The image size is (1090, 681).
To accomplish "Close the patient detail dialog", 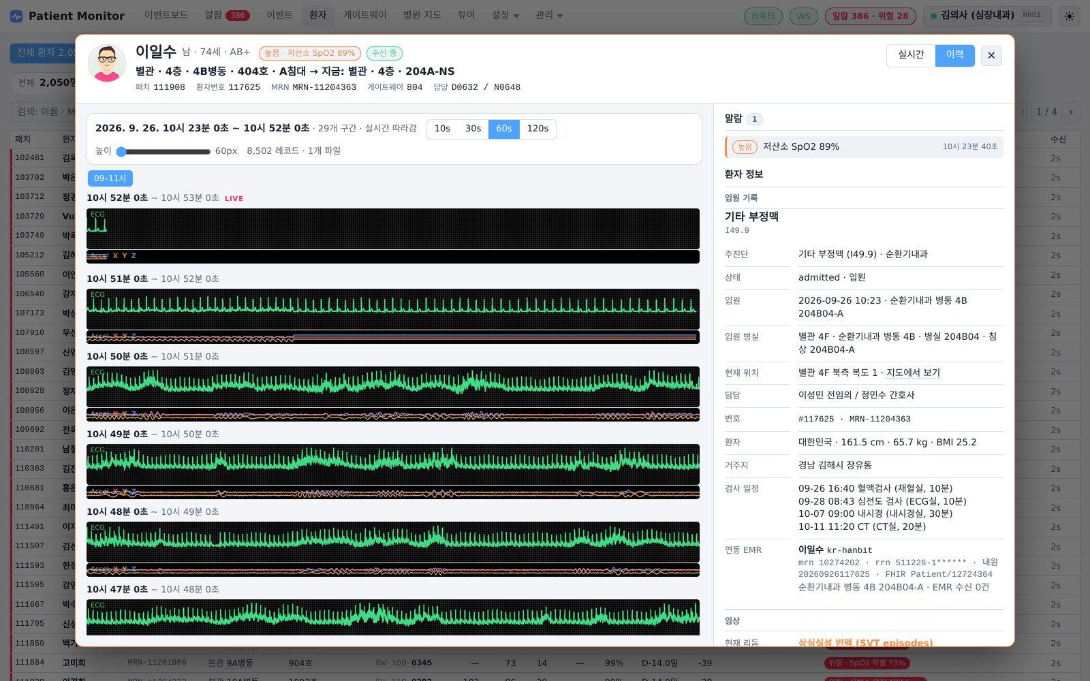I will point(991,56).
